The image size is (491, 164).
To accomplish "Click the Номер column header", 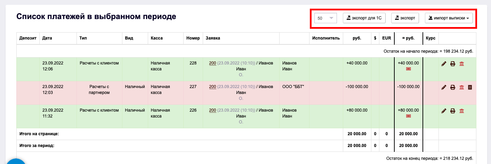I will [193, 38].
